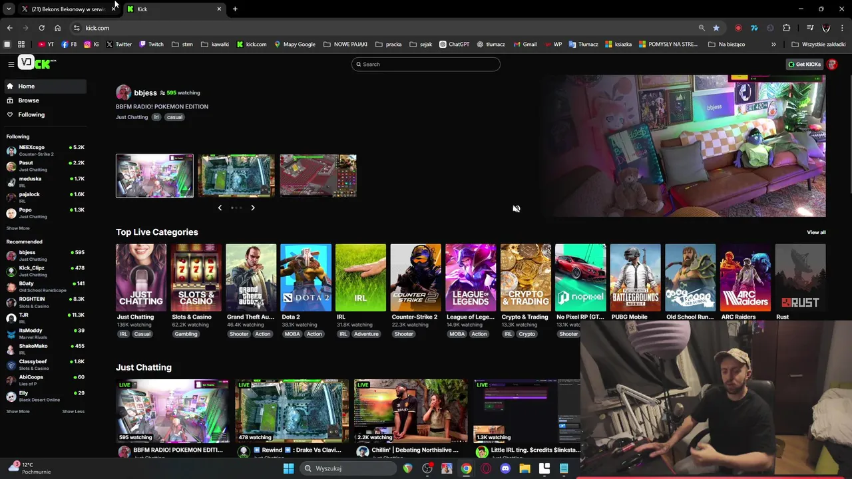Focus the Kick search field
This screenshot has height=479, width=852.
[426, 64]
